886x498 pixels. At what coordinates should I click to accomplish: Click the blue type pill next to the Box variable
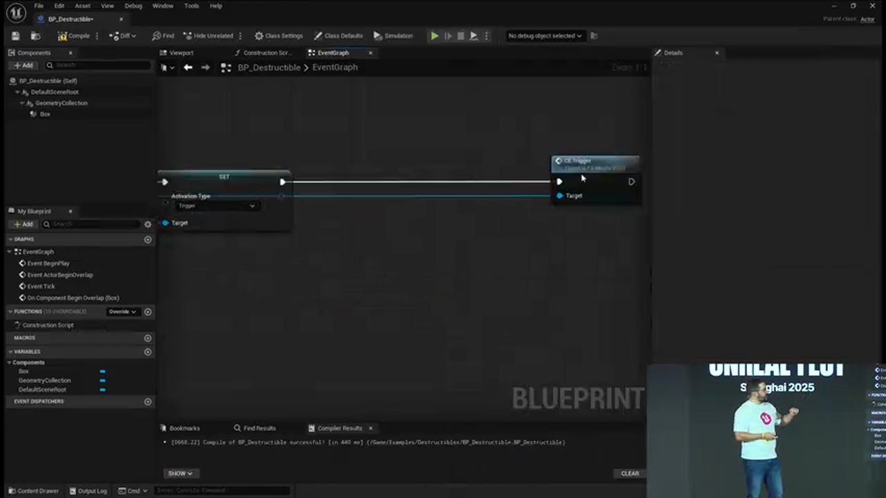point(102,371)
